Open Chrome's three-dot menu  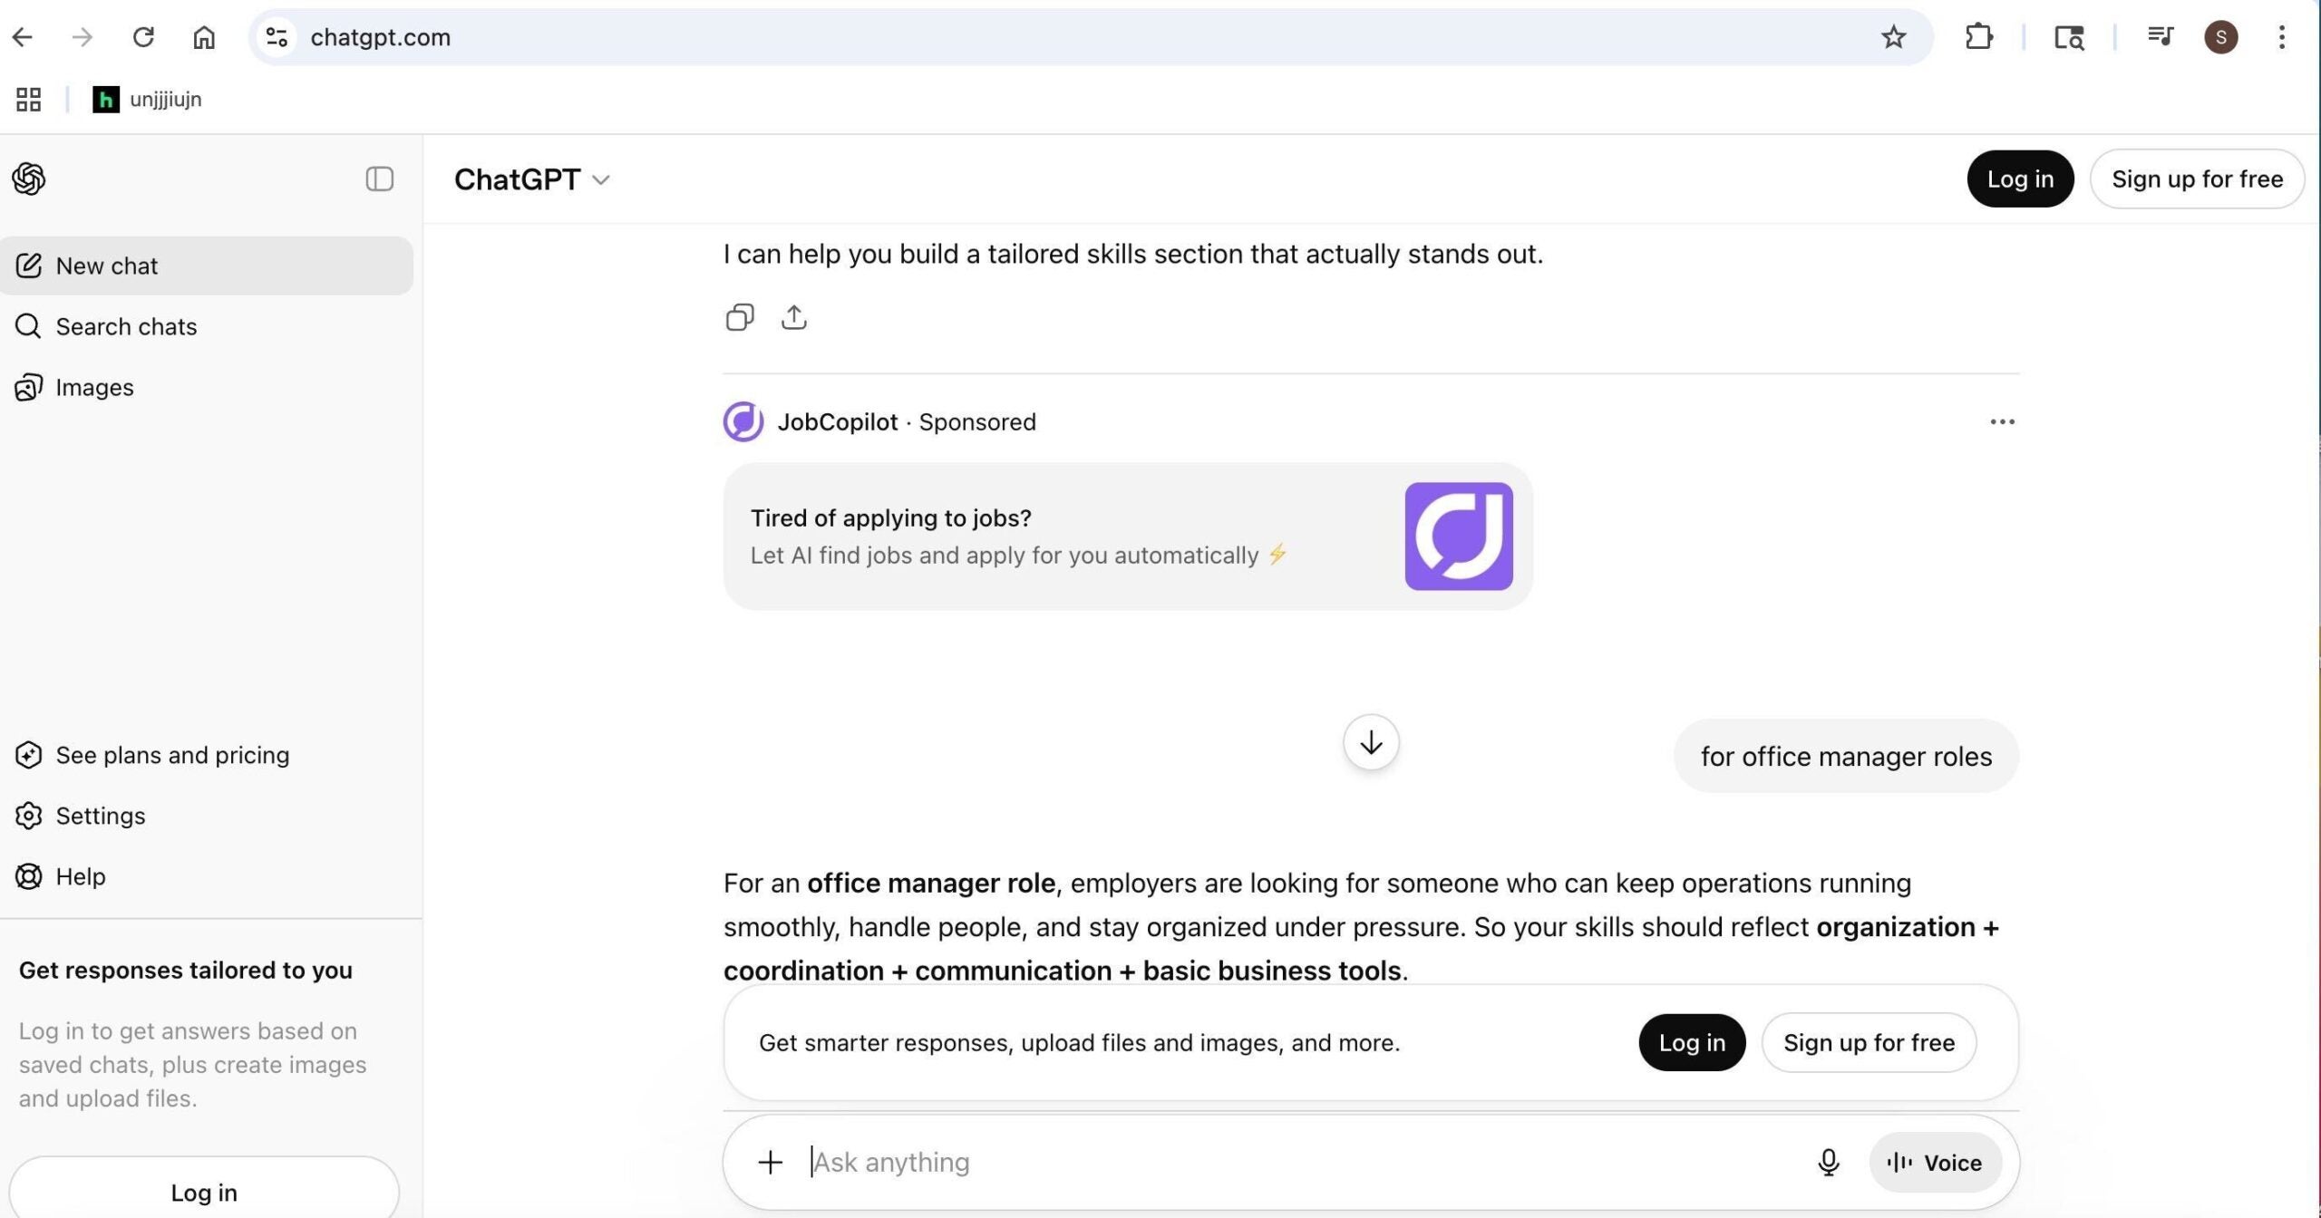click(x=2281, y=37)
